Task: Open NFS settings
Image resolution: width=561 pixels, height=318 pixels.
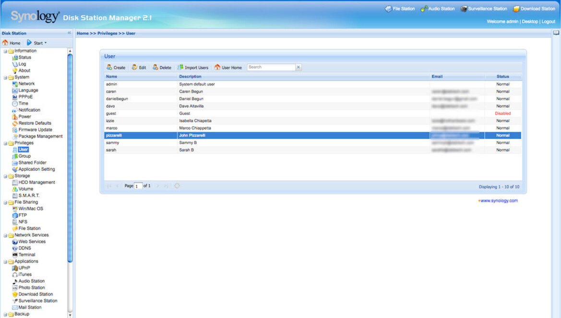Action: 23,222
